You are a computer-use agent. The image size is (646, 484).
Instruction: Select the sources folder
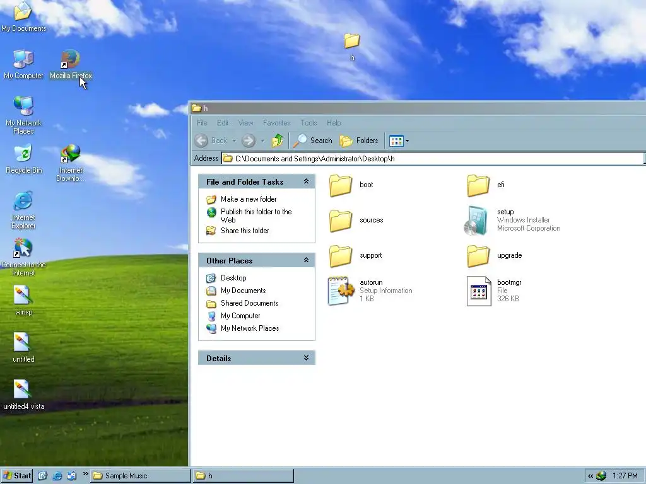[x=356, y=221]
